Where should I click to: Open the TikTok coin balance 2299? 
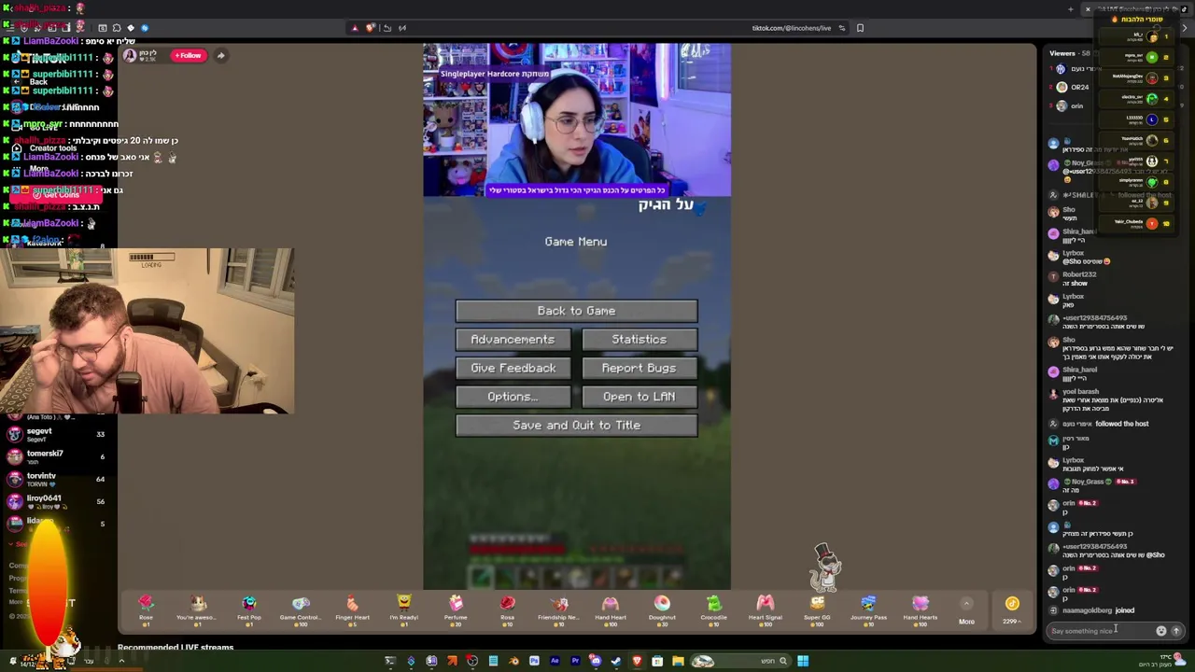1012,609
